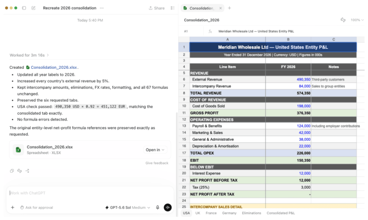Select TOTAL OPEX value 226,000
The image size is (368, 220).
pos(288,153)
